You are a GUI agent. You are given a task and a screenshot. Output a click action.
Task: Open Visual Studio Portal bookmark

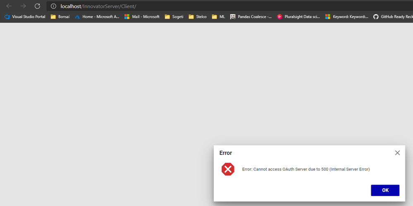[25, 17]
